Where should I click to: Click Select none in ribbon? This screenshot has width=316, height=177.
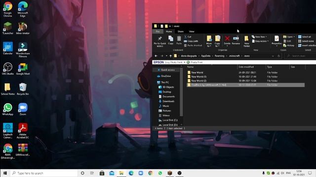306,41
